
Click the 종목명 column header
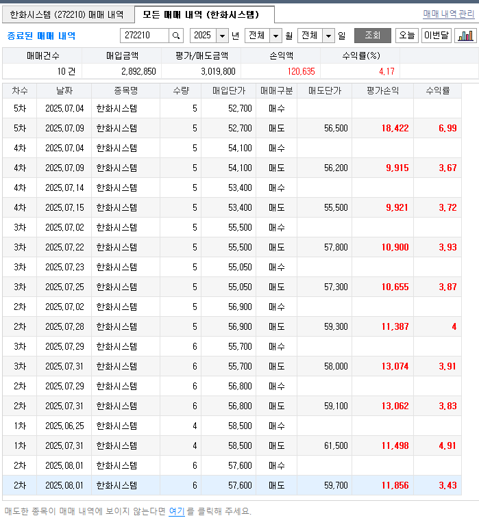point(125,90)
